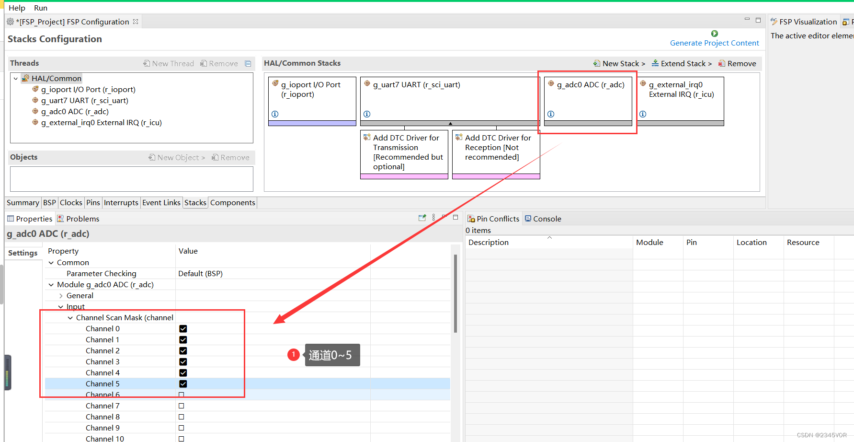854x442 pixels.
Task: Switch to the Pins tab
Action: [93, 203]
